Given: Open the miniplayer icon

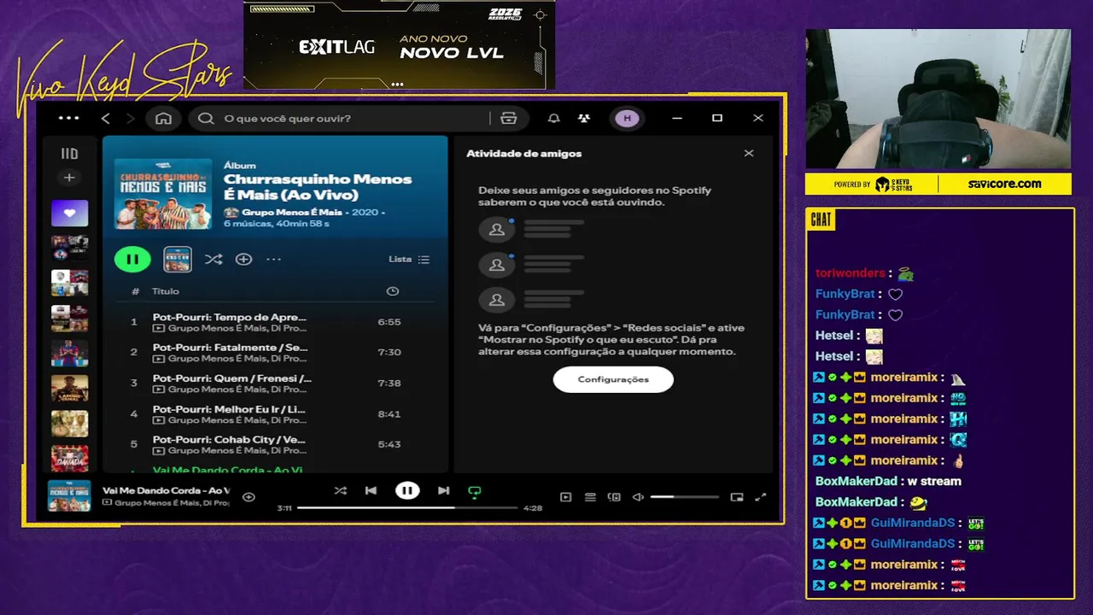Looking at the screenshot, I should pos(737,497).
